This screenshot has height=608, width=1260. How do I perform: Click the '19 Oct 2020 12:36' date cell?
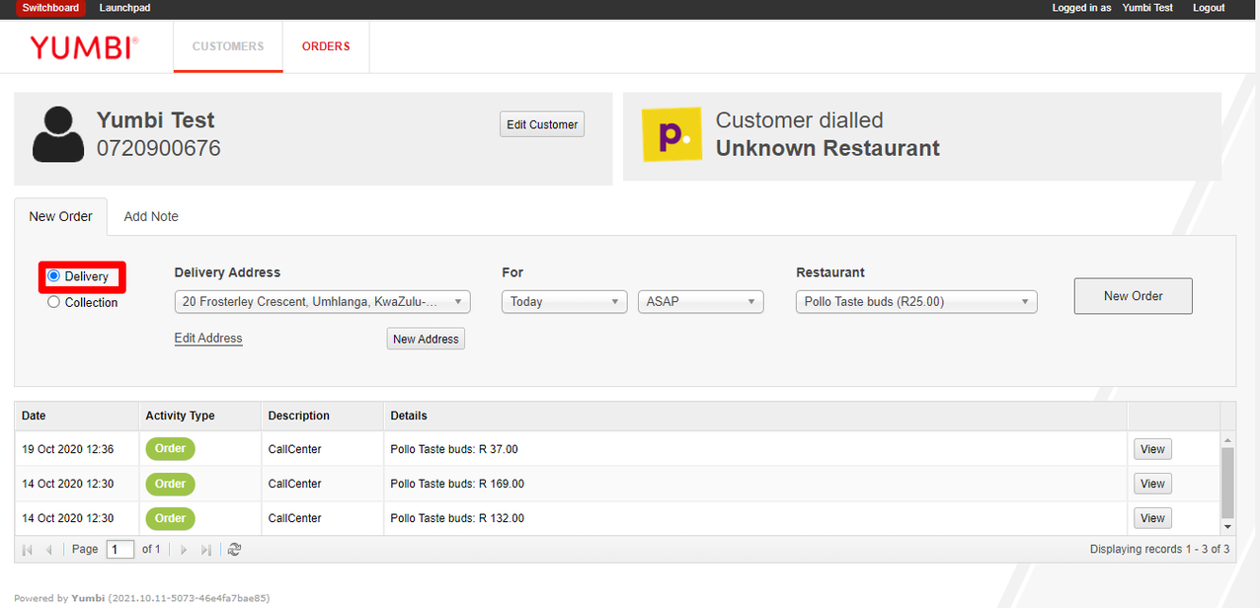77,449
